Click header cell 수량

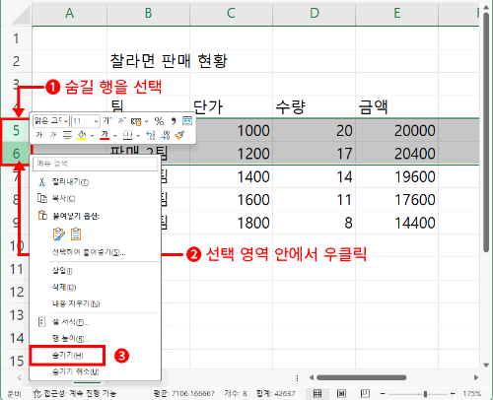click(314, 107)
